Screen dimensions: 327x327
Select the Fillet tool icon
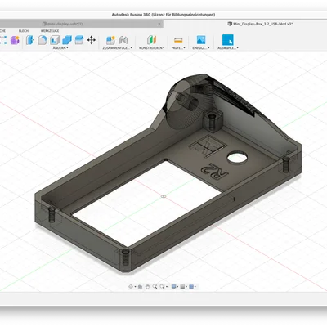[x=43, y=40]
